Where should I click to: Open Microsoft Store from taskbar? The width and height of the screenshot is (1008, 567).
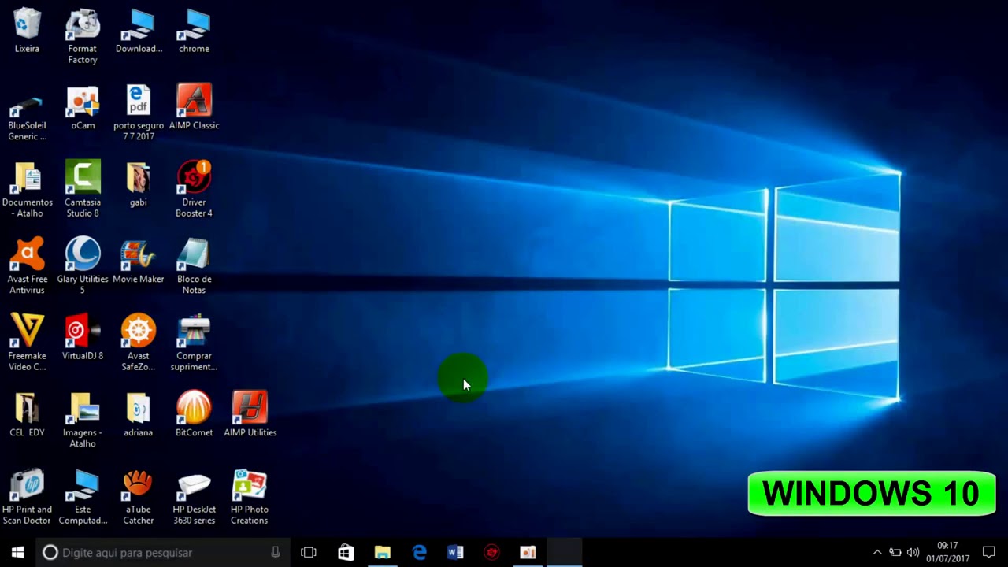click(346, 552)
